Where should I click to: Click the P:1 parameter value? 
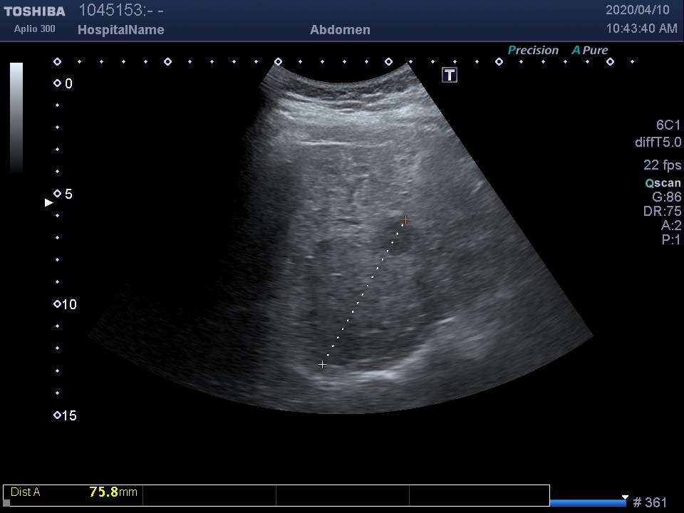tap(671, 239)
